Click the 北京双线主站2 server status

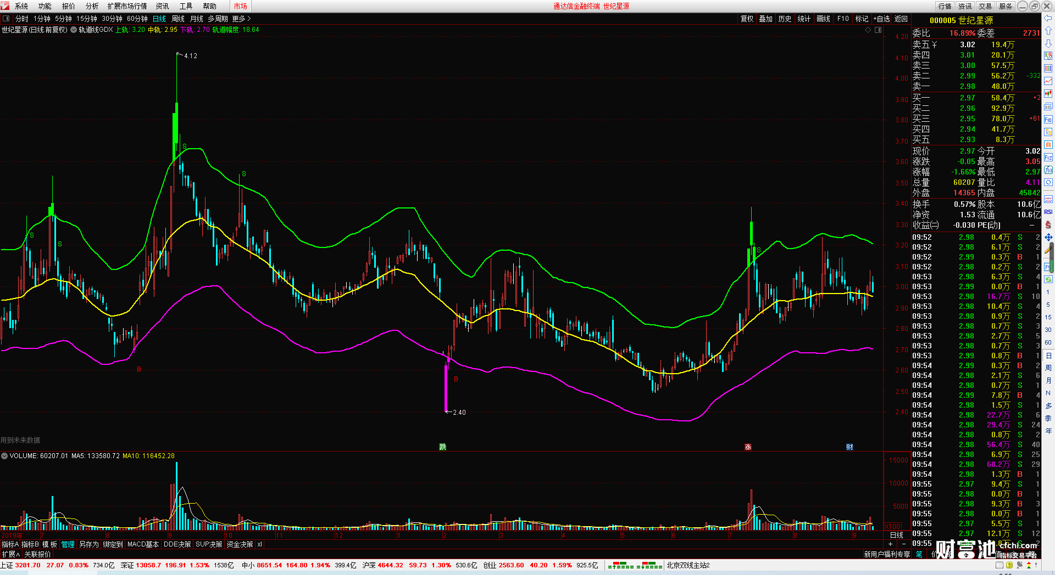[x=688, y=565]
